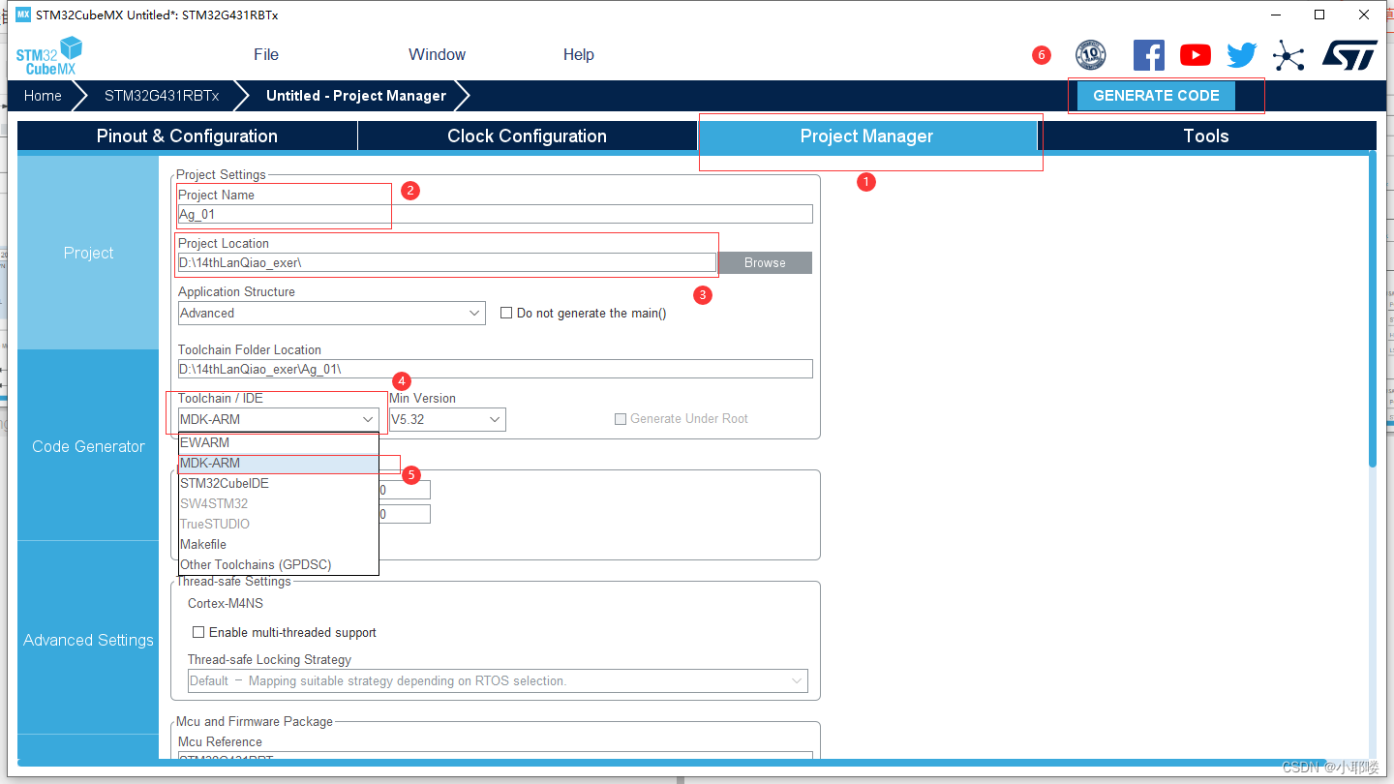The height and width of the screenshot is (784, 1394).
Task: Go to Home breadcrumb
Action: tap(43, 96)
